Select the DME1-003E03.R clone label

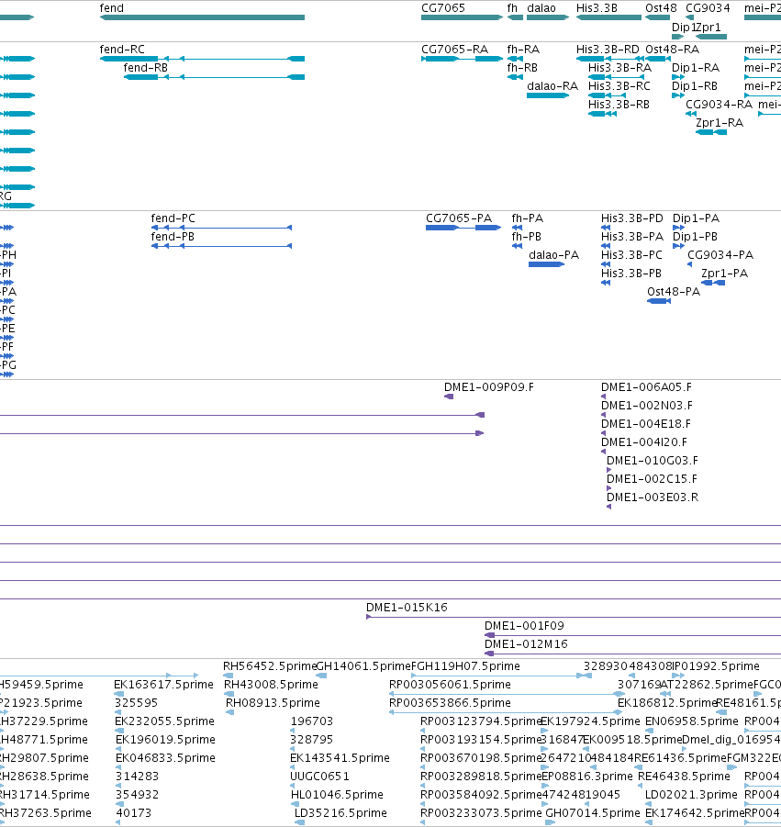pos(652,497)
